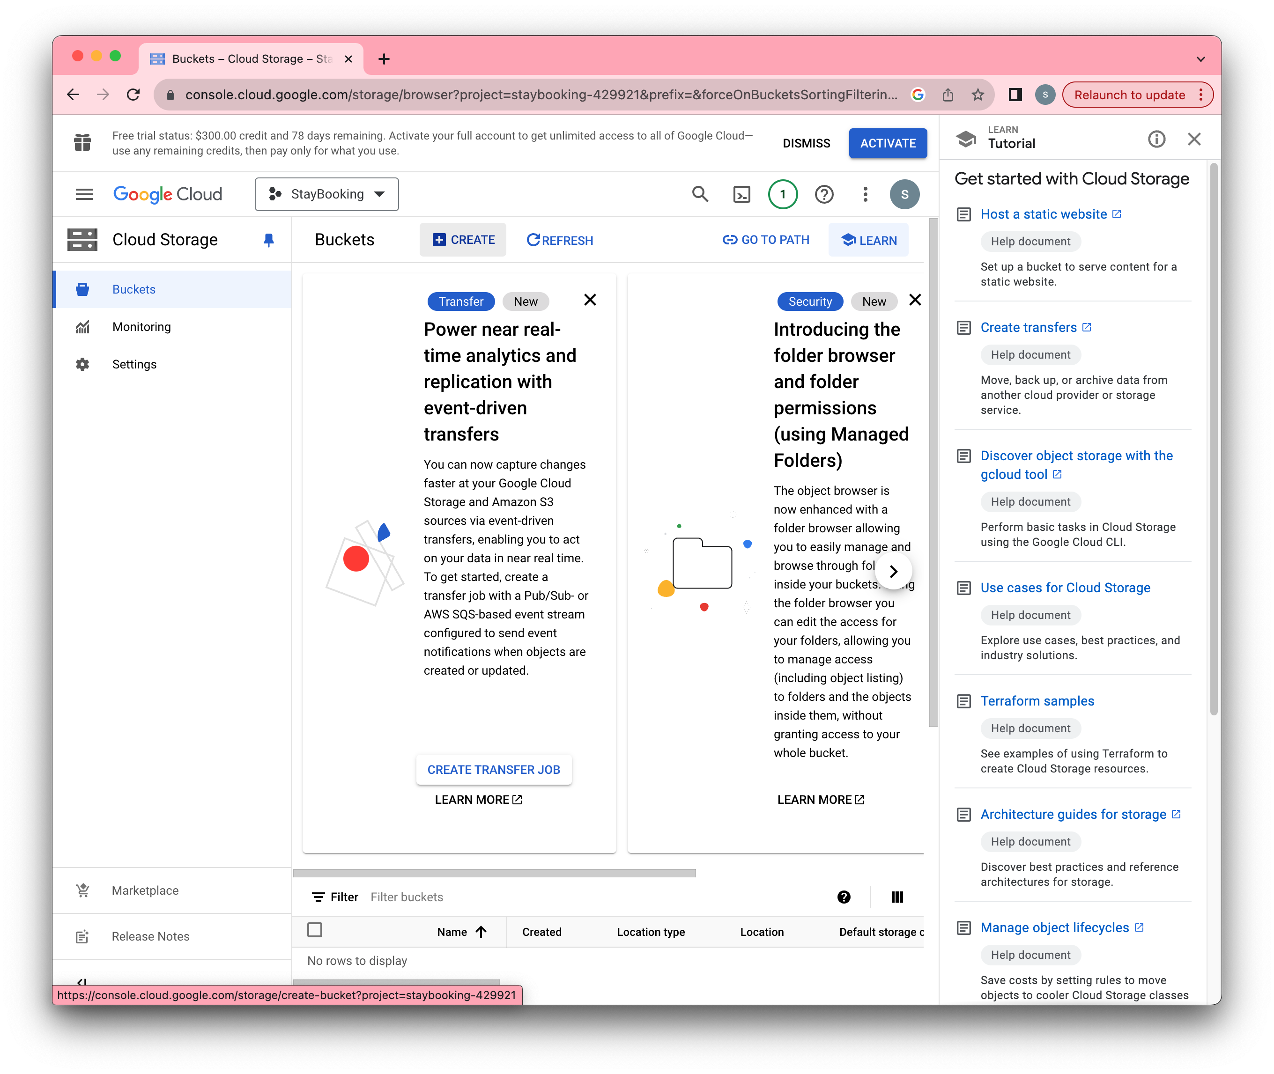Open the StayBooking project picker dropdown
This screenshot has height=1074, width=1274.
[x=327, y=194]
